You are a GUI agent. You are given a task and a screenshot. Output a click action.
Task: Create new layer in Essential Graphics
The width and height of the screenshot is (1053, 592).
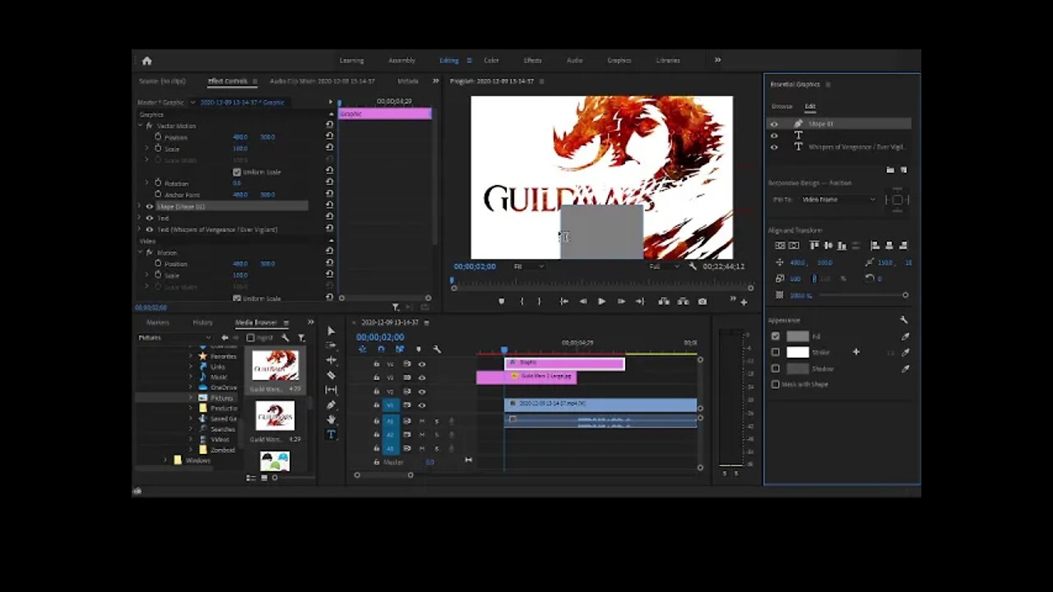tap(903, 170)
